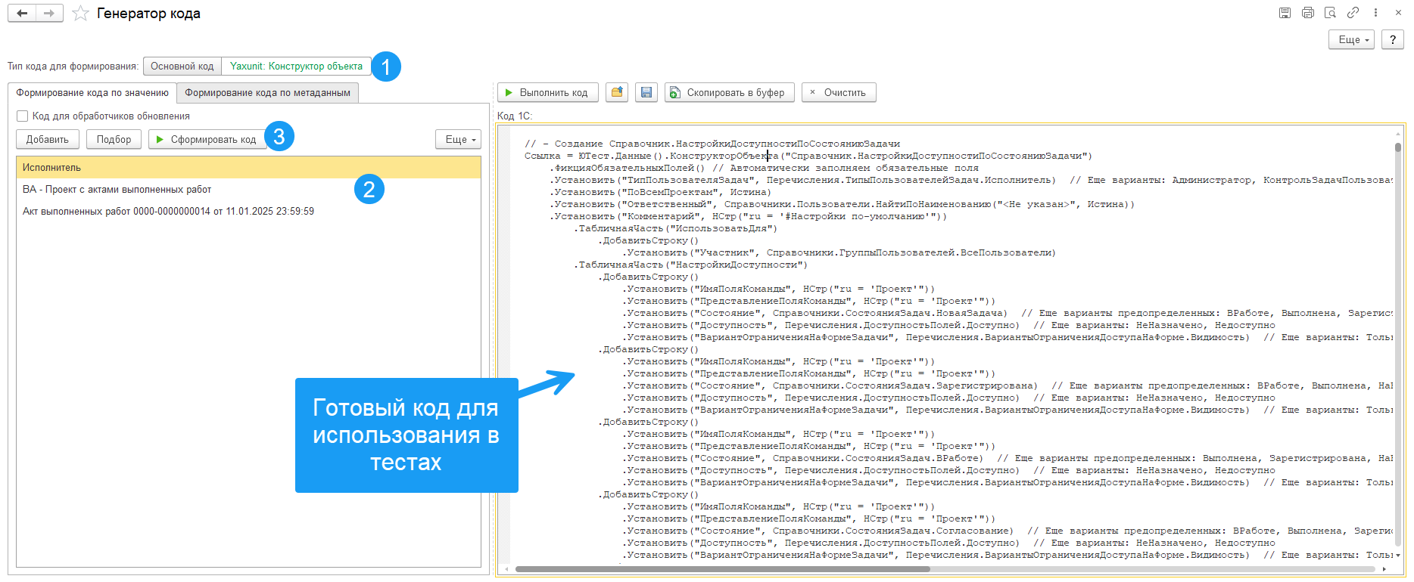Click the Подбор button
Image resolution: width=1414 pixels, height=582 pixels.
pyautogui.click(x=114, y=139)
